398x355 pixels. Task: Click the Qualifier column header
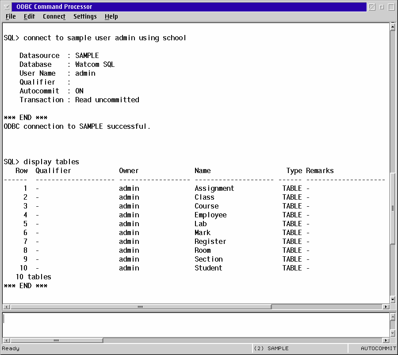pyautogui.click(x=53, y=171)
